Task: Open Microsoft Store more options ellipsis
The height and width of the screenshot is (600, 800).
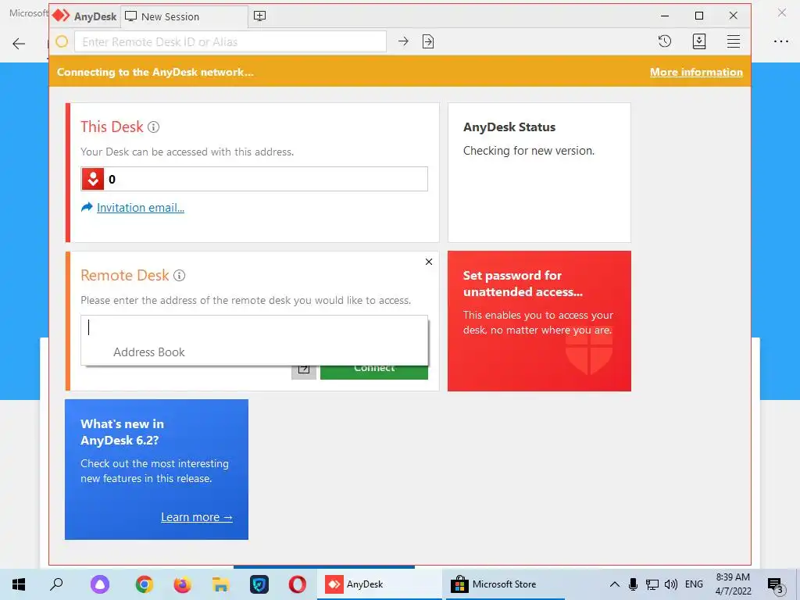Action: tap(780, 41)
